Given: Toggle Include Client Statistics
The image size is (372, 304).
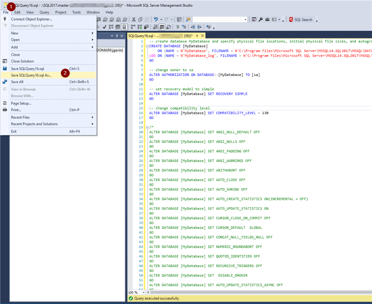Looking at the screenshot, I should point(146,27).
